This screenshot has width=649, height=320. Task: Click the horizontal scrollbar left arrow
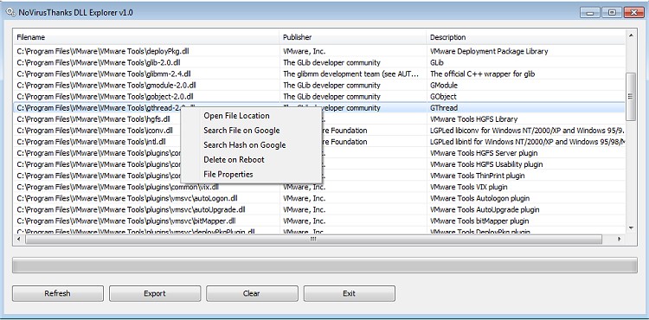click(18, 239)
